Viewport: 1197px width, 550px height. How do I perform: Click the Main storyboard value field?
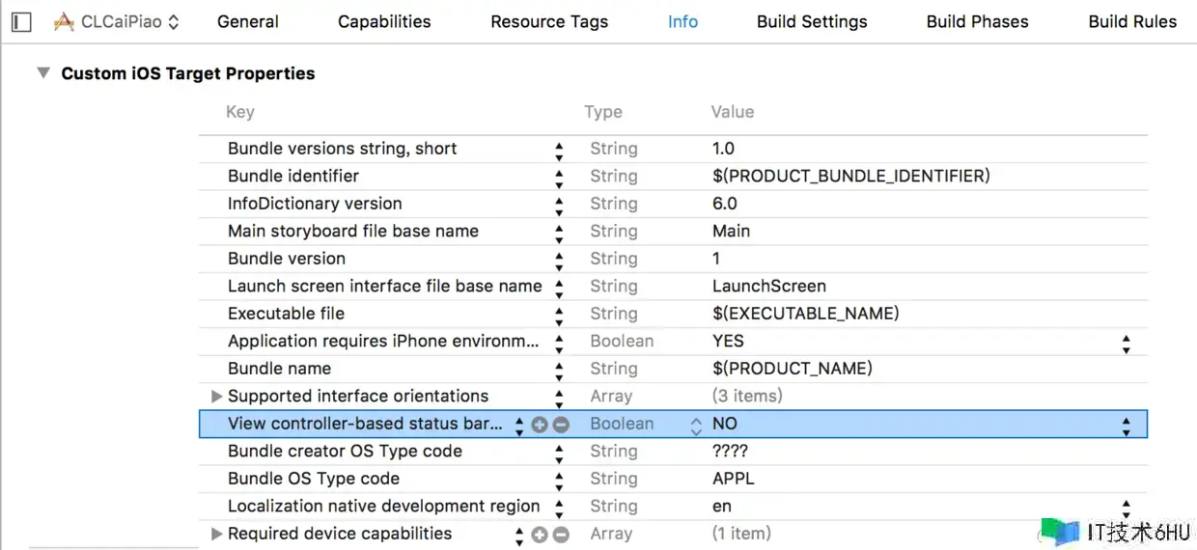(731, 232)
